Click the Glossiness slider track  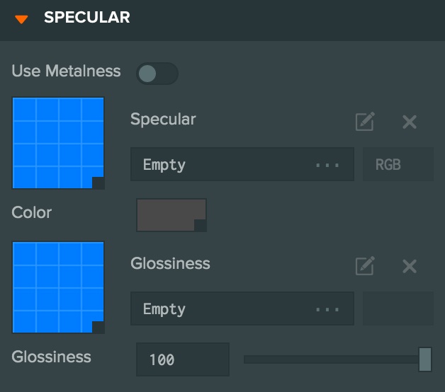331,359
